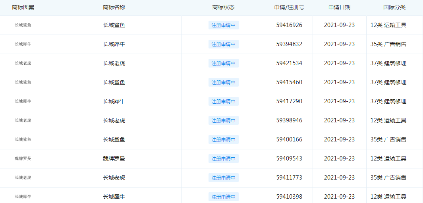Screen dimensions: 423x203
Task: Click registration number 59410398
Action: click(289, 197)
